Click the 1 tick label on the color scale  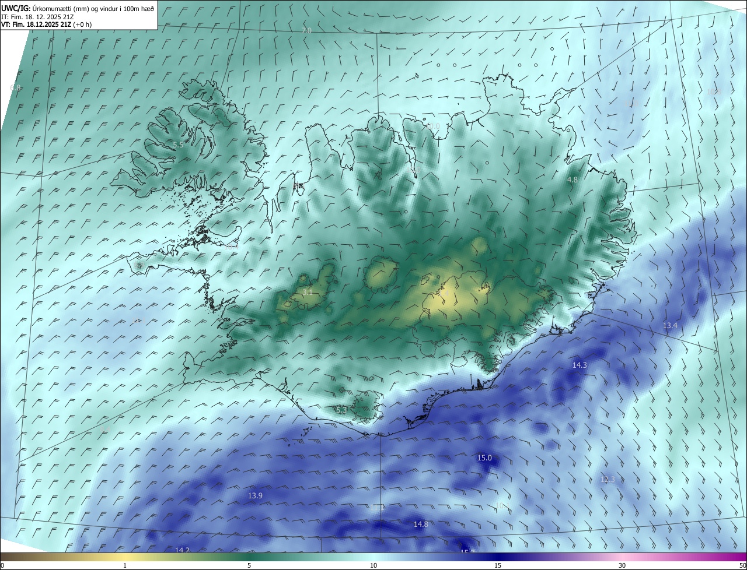(125, 565)
